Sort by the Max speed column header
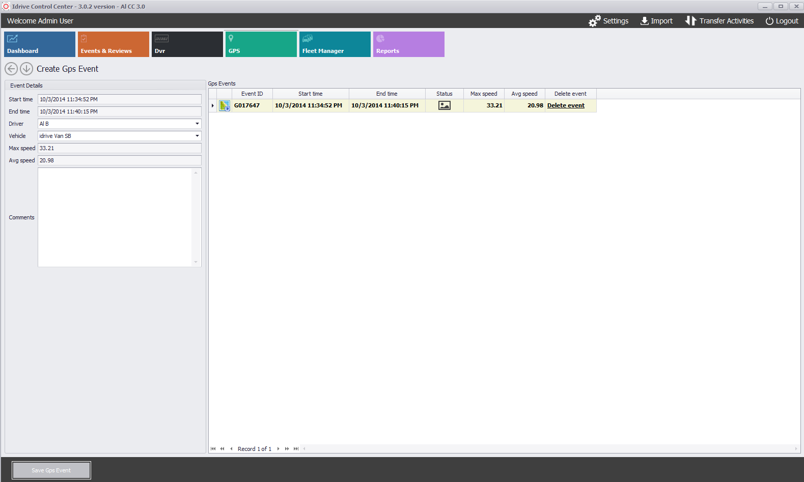 click(x=484, y=94)
